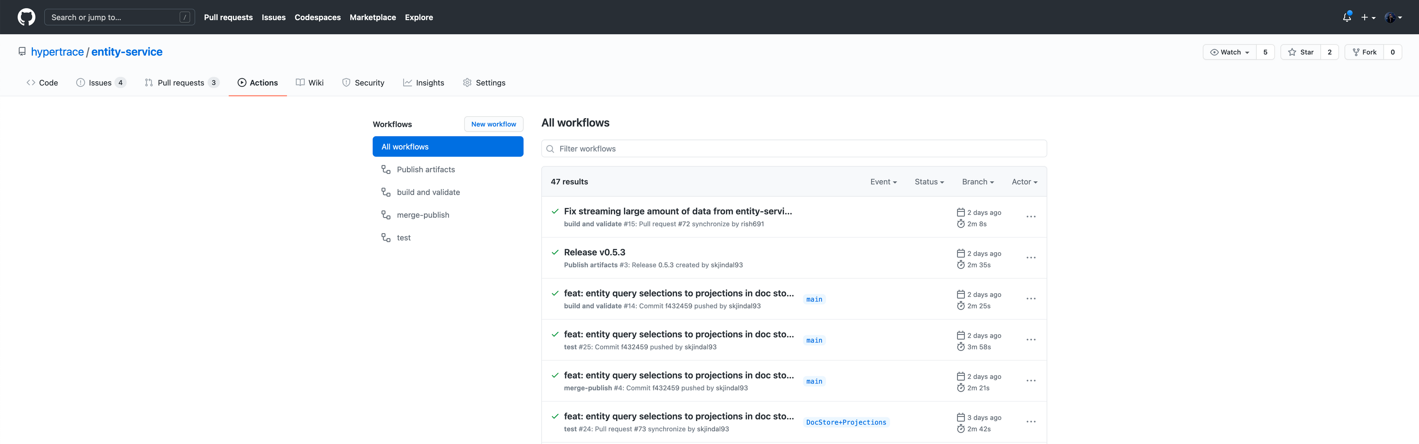The image size is (1419, 444).
Task: Open merge-publish #4 run title
Action: (x=679, y=375)
